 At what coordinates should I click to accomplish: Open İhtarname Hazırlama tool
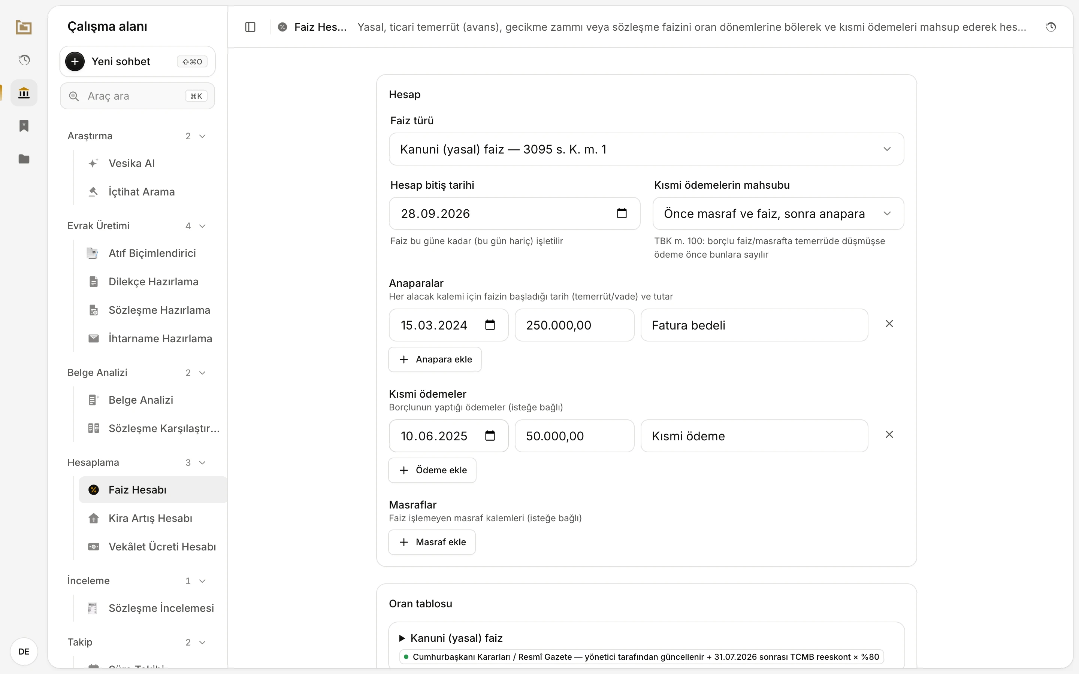(x=152, y=339)
